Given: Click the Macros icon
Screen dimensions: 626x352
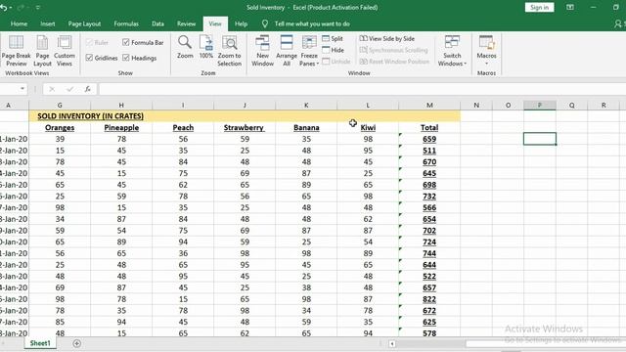Looking at the screenshot, I should [x=486, y=42].
